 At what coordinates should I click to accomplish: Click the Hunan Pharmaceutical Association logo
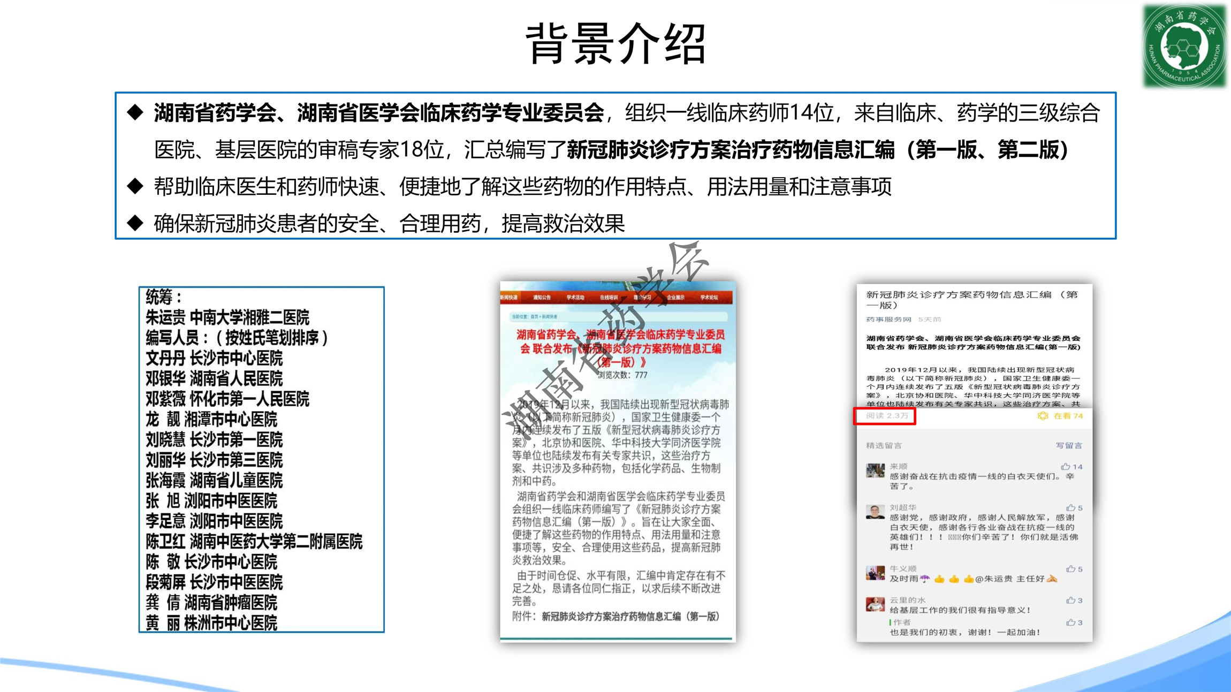1184,45
